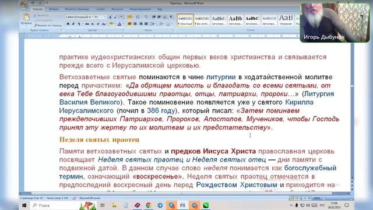Toggle Bold formatting

tap(68, 24)
